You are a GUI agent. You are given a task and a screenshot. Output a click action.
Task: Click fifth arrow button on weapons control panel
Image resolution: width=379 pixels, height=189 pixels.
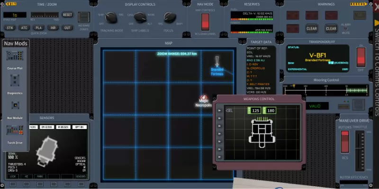219,141
